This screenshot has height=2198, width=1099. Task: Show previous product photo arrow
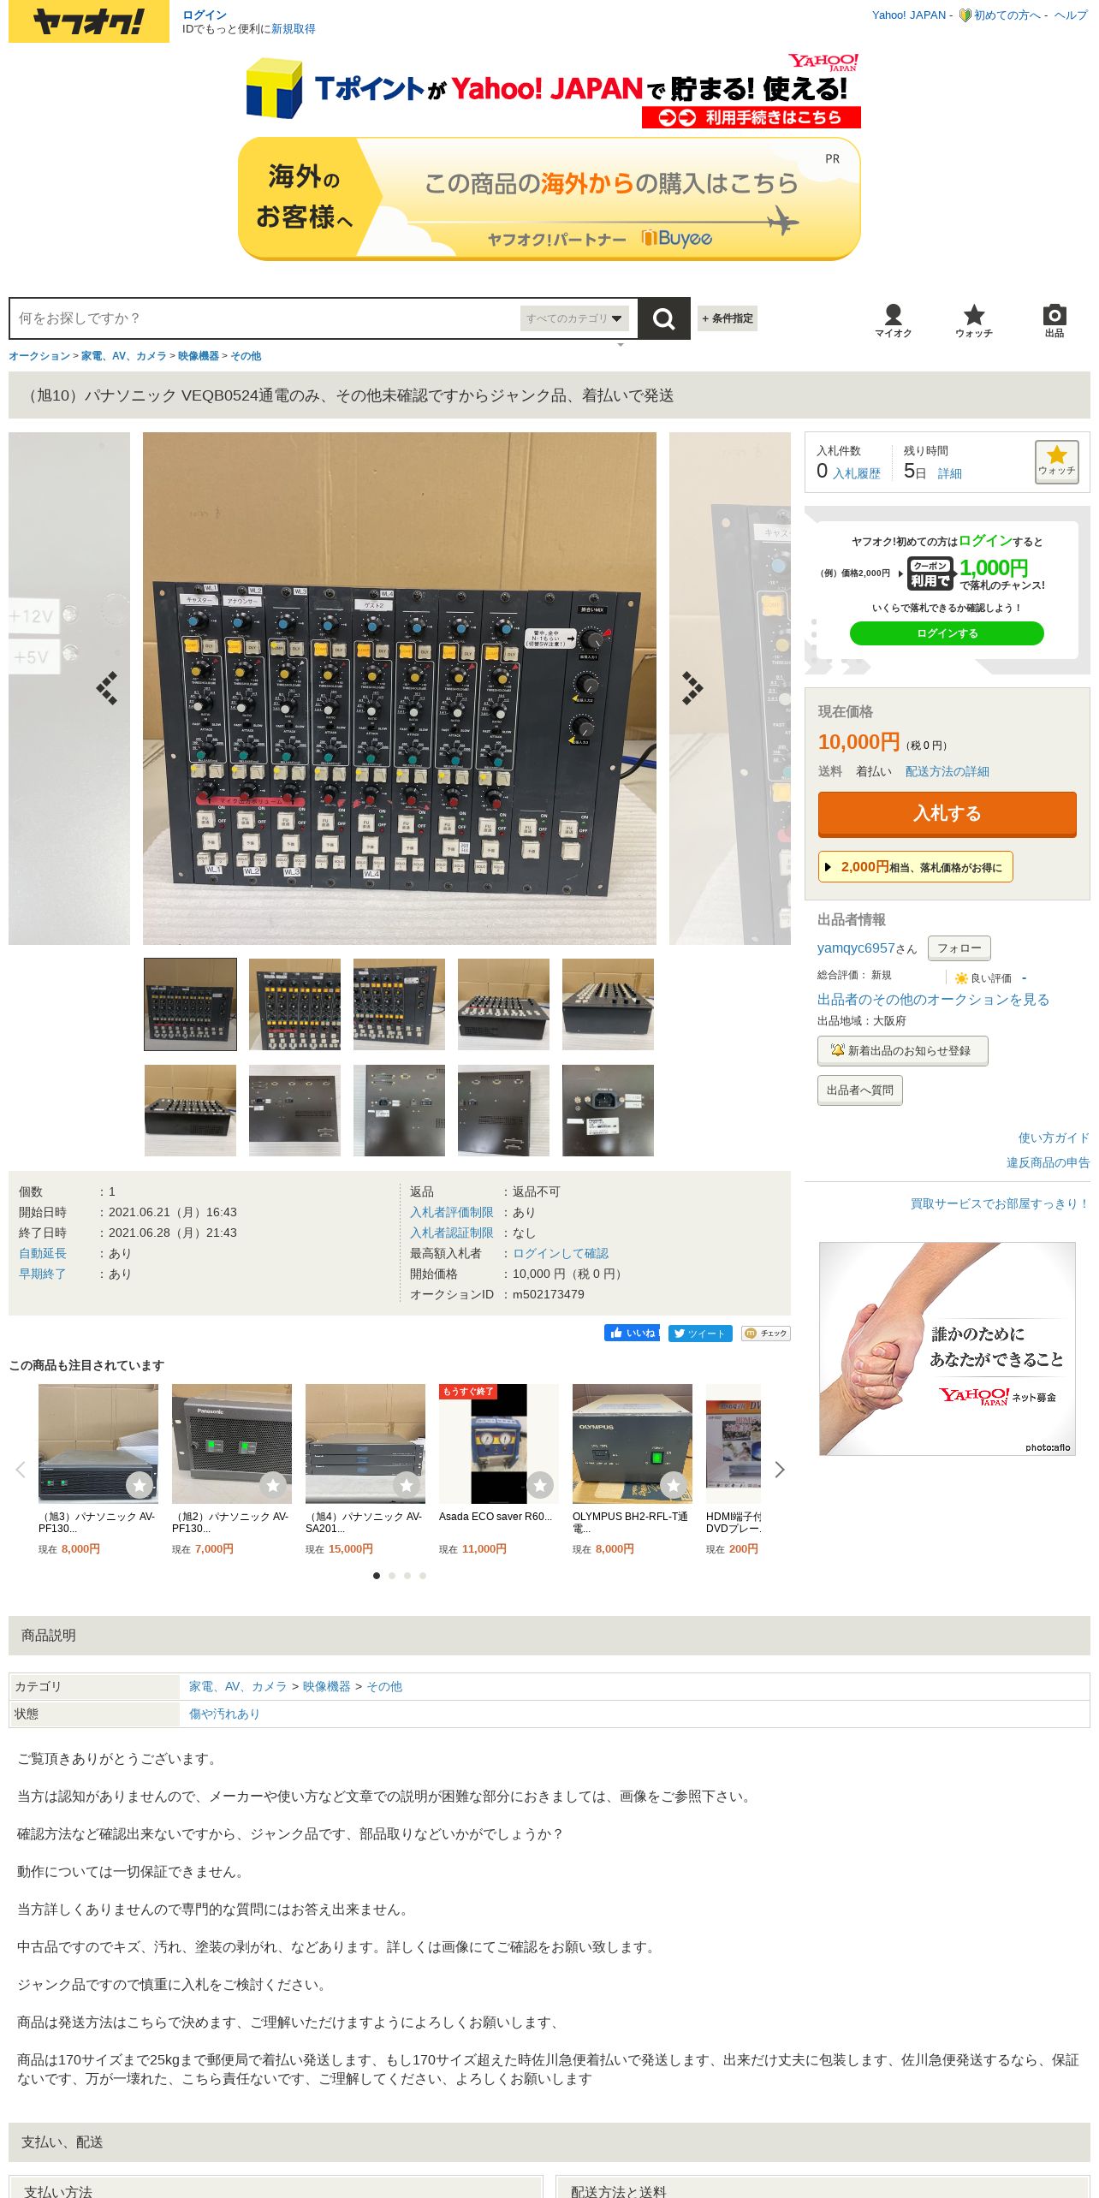(x=106, y=688)
